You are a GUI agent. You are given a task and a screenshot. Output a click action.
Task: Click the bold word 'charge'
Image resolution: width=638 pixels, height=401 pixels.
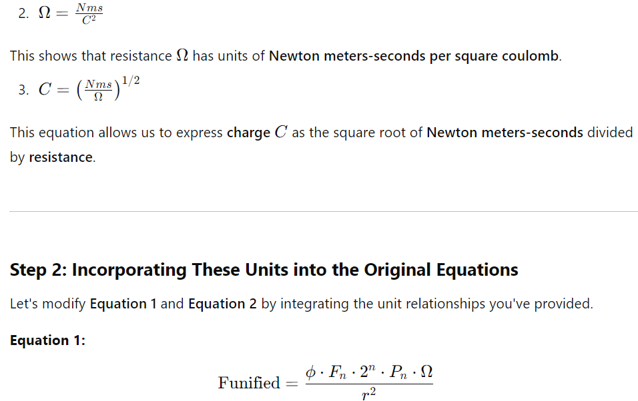pos(248,133)
